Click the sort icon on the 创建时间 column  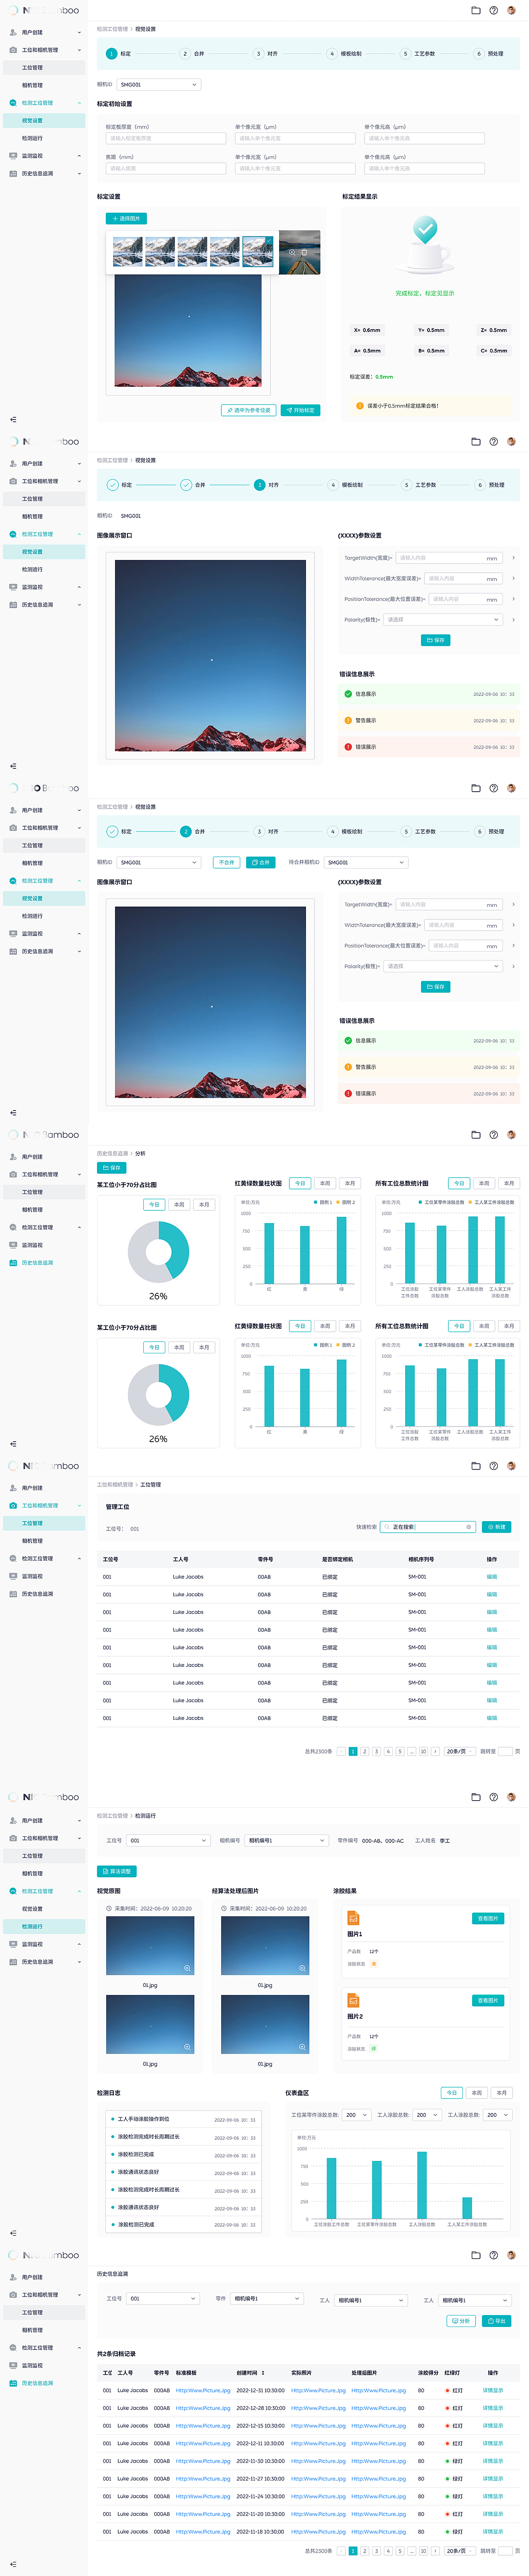tap(264, 2372)
